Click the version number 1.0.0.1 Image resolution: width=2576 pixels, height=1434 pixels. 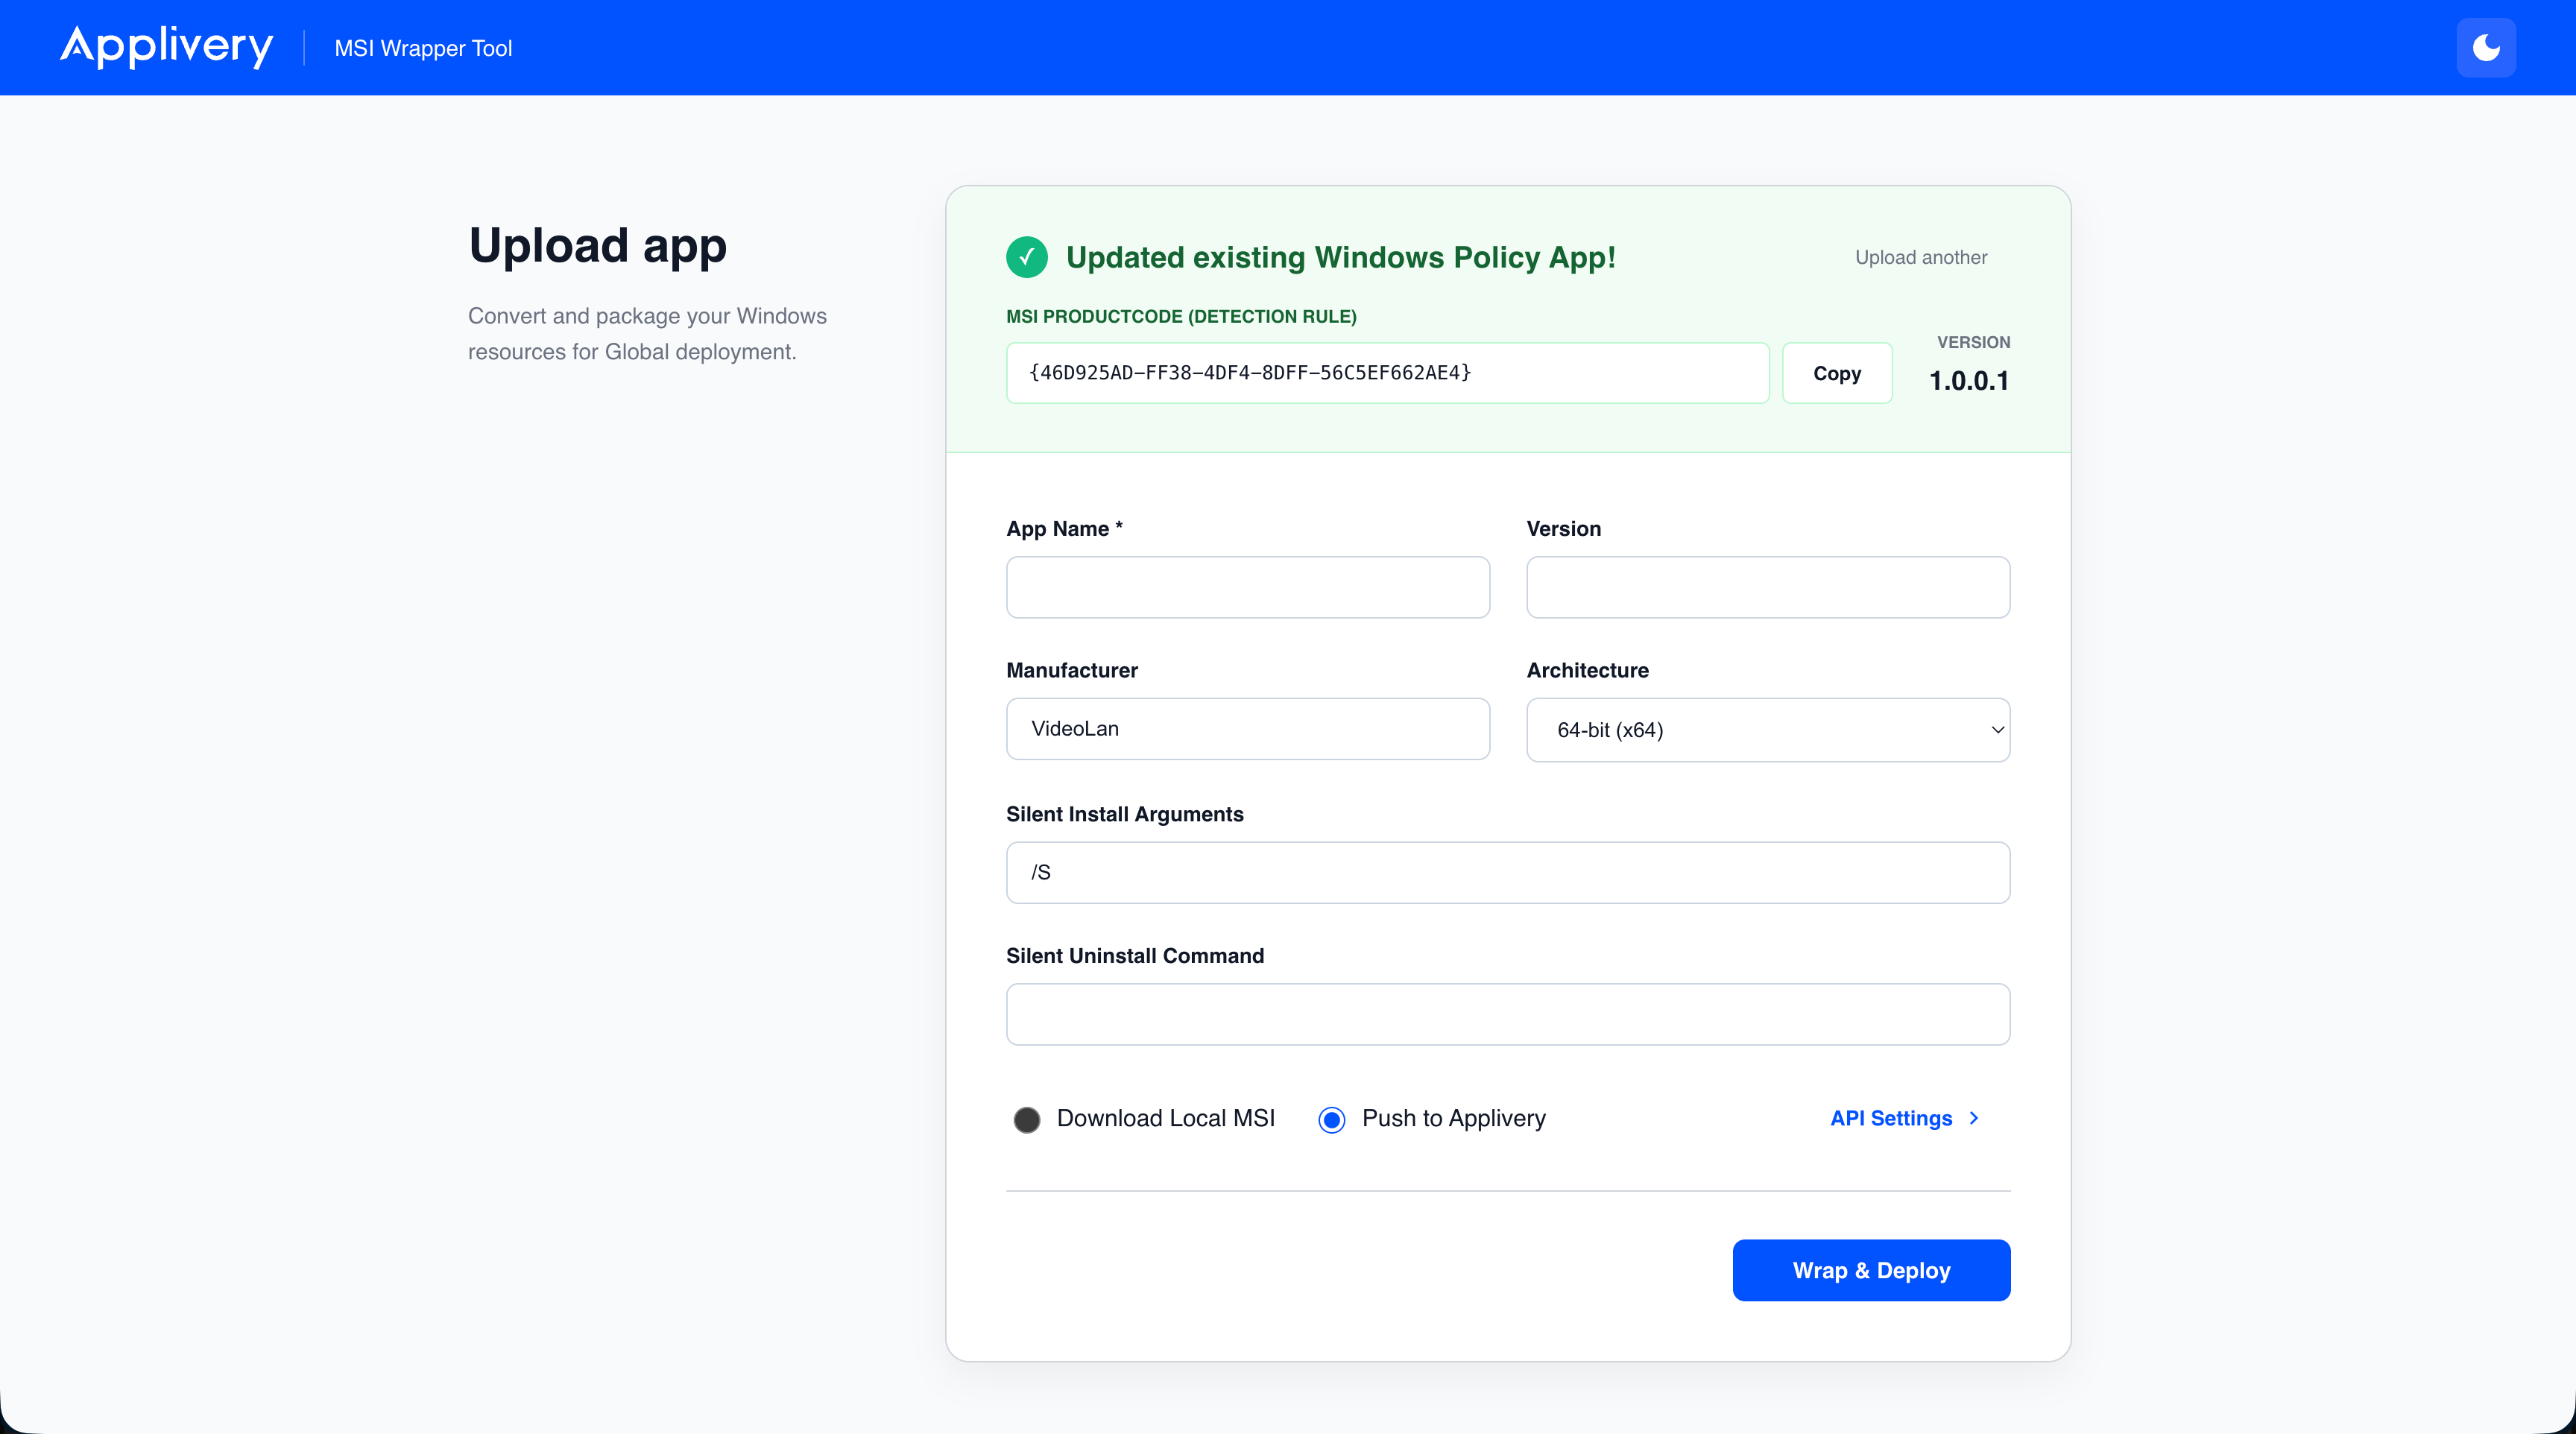[x=1968, y=381]
